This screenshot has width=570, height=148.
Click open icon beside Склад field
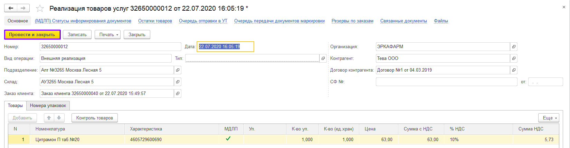pyautogui.click(x=178, y=82)
